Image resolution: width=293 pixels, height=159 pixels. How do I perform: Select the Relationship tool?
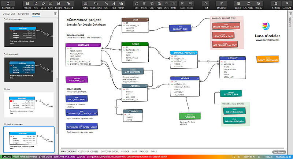click(x=96, y=5)
